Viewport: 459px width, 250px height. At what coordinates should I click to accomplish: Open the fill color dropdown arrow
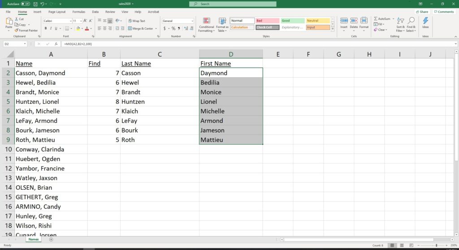82,29
